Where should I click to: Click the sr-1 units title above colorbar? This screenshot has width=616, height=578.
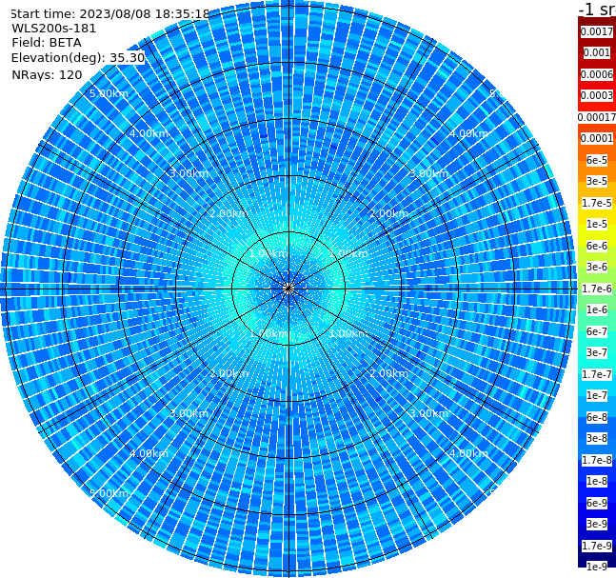(597, 9)
